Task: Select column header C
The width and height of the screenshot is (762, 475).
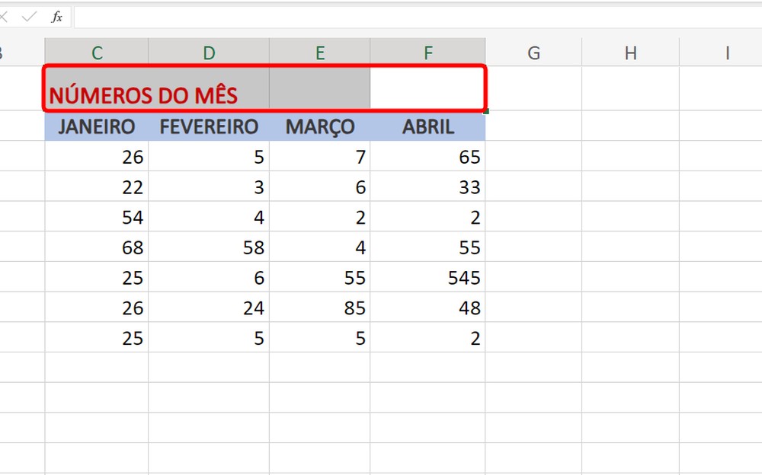Action: pos(96,53)
